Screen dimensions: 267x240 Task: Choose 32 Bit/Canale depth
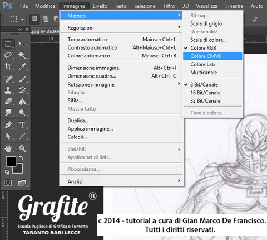click(212, 101)
